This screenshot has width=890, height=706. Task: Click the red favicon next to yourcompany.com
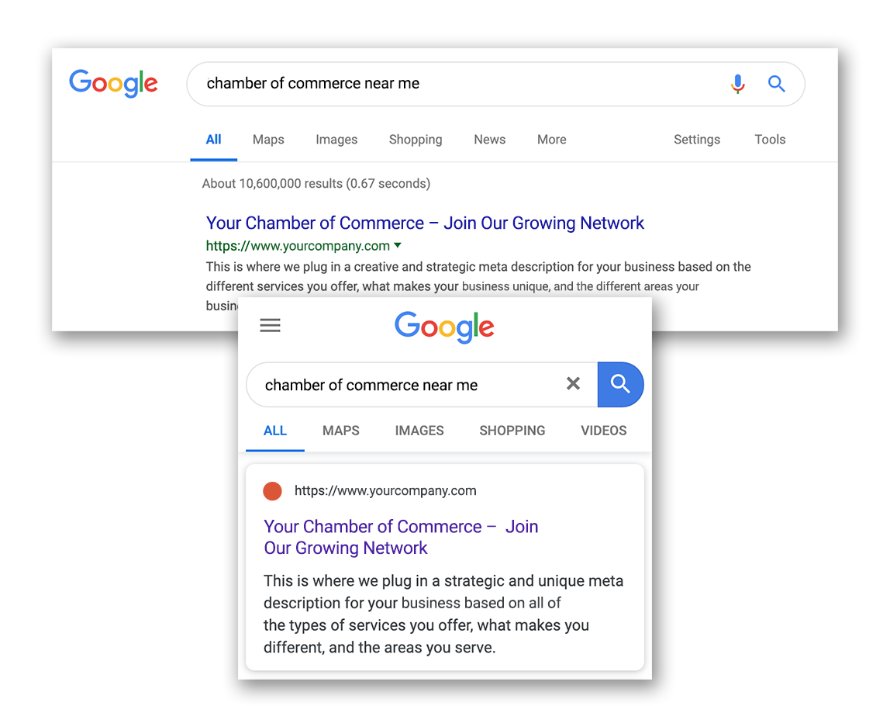coord(273,490)
